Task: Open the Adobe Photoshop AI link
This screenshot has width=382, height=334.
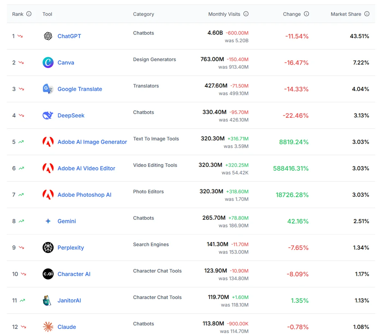Action: coord(84,195)
